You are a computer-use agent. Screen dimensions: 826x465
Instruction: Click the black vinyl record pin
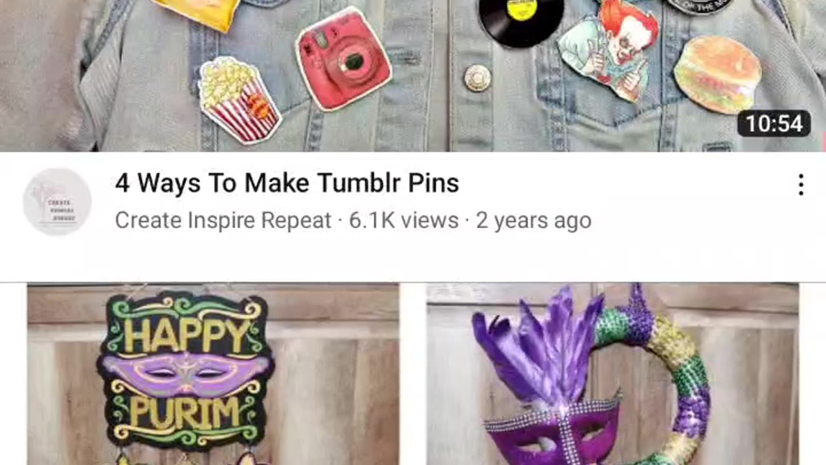click(x=521, y=21)
